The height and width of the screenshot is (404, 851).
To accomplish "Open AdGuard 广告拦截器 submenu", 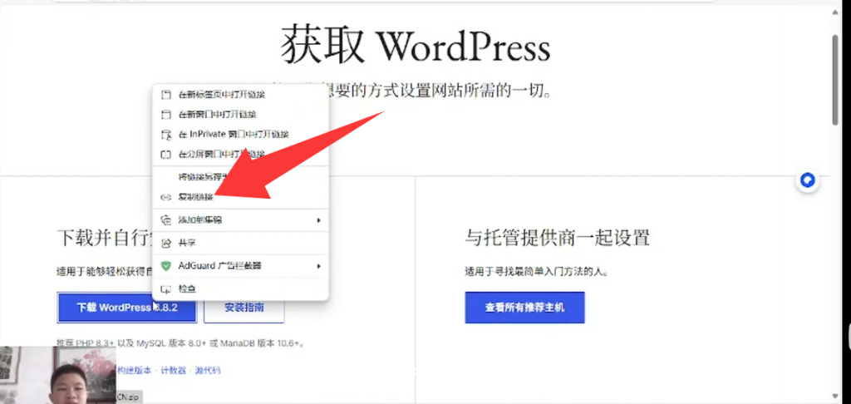I will (x=240, y=266).
